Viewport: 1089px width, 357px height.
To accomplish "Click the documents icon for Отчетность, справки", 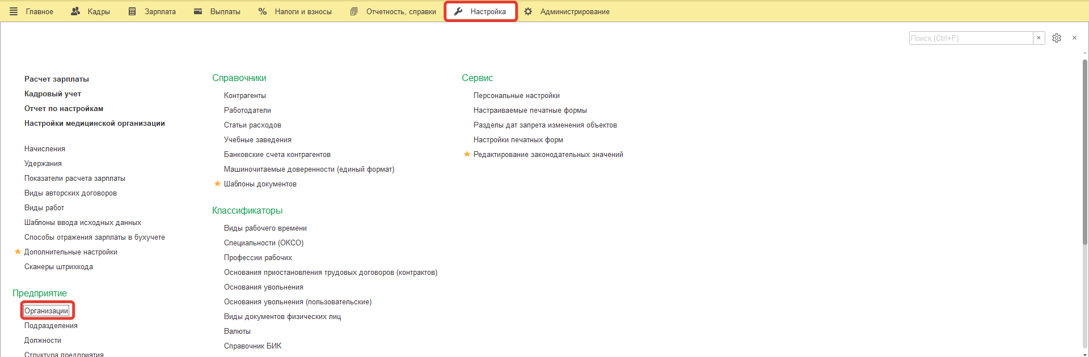I will click(354, 11).
